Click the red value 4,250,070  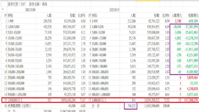(192, 89)
